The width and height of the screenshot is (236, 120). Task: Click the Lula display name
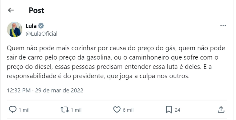click(x=31, y=26)
